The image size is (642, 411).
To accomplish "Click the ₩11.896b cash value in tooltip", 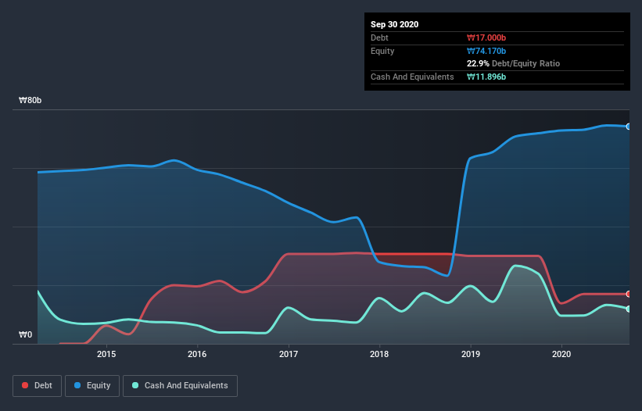I will [x=486, y=77].
